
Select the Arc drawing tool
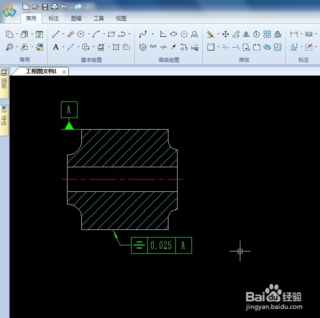[x=96, y=34]
